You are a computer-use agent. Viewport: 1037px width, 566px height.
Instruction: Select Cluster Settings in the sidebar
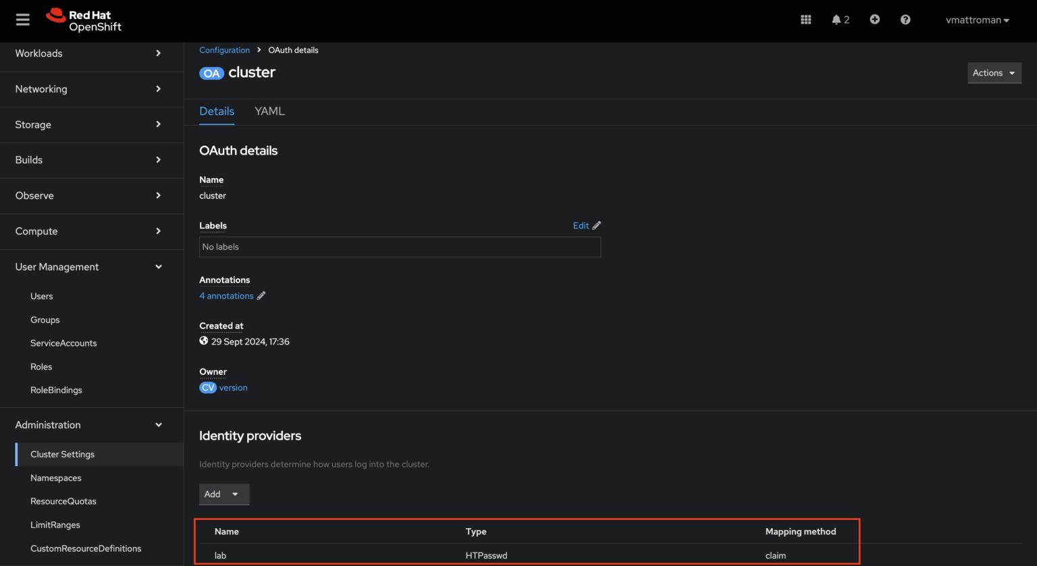click(62, 454)
